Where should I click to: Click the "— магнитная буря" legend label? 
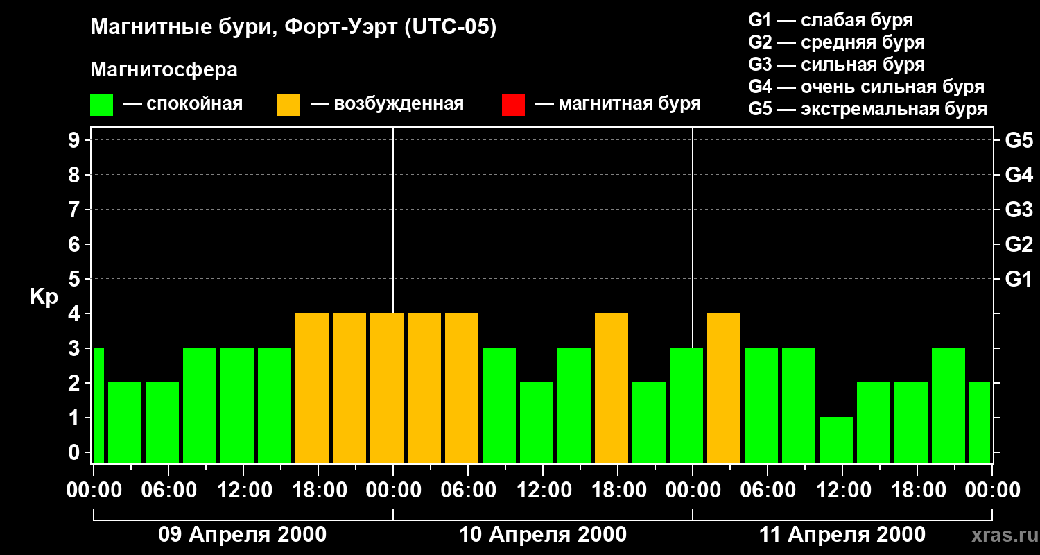[x=618, y=104]
